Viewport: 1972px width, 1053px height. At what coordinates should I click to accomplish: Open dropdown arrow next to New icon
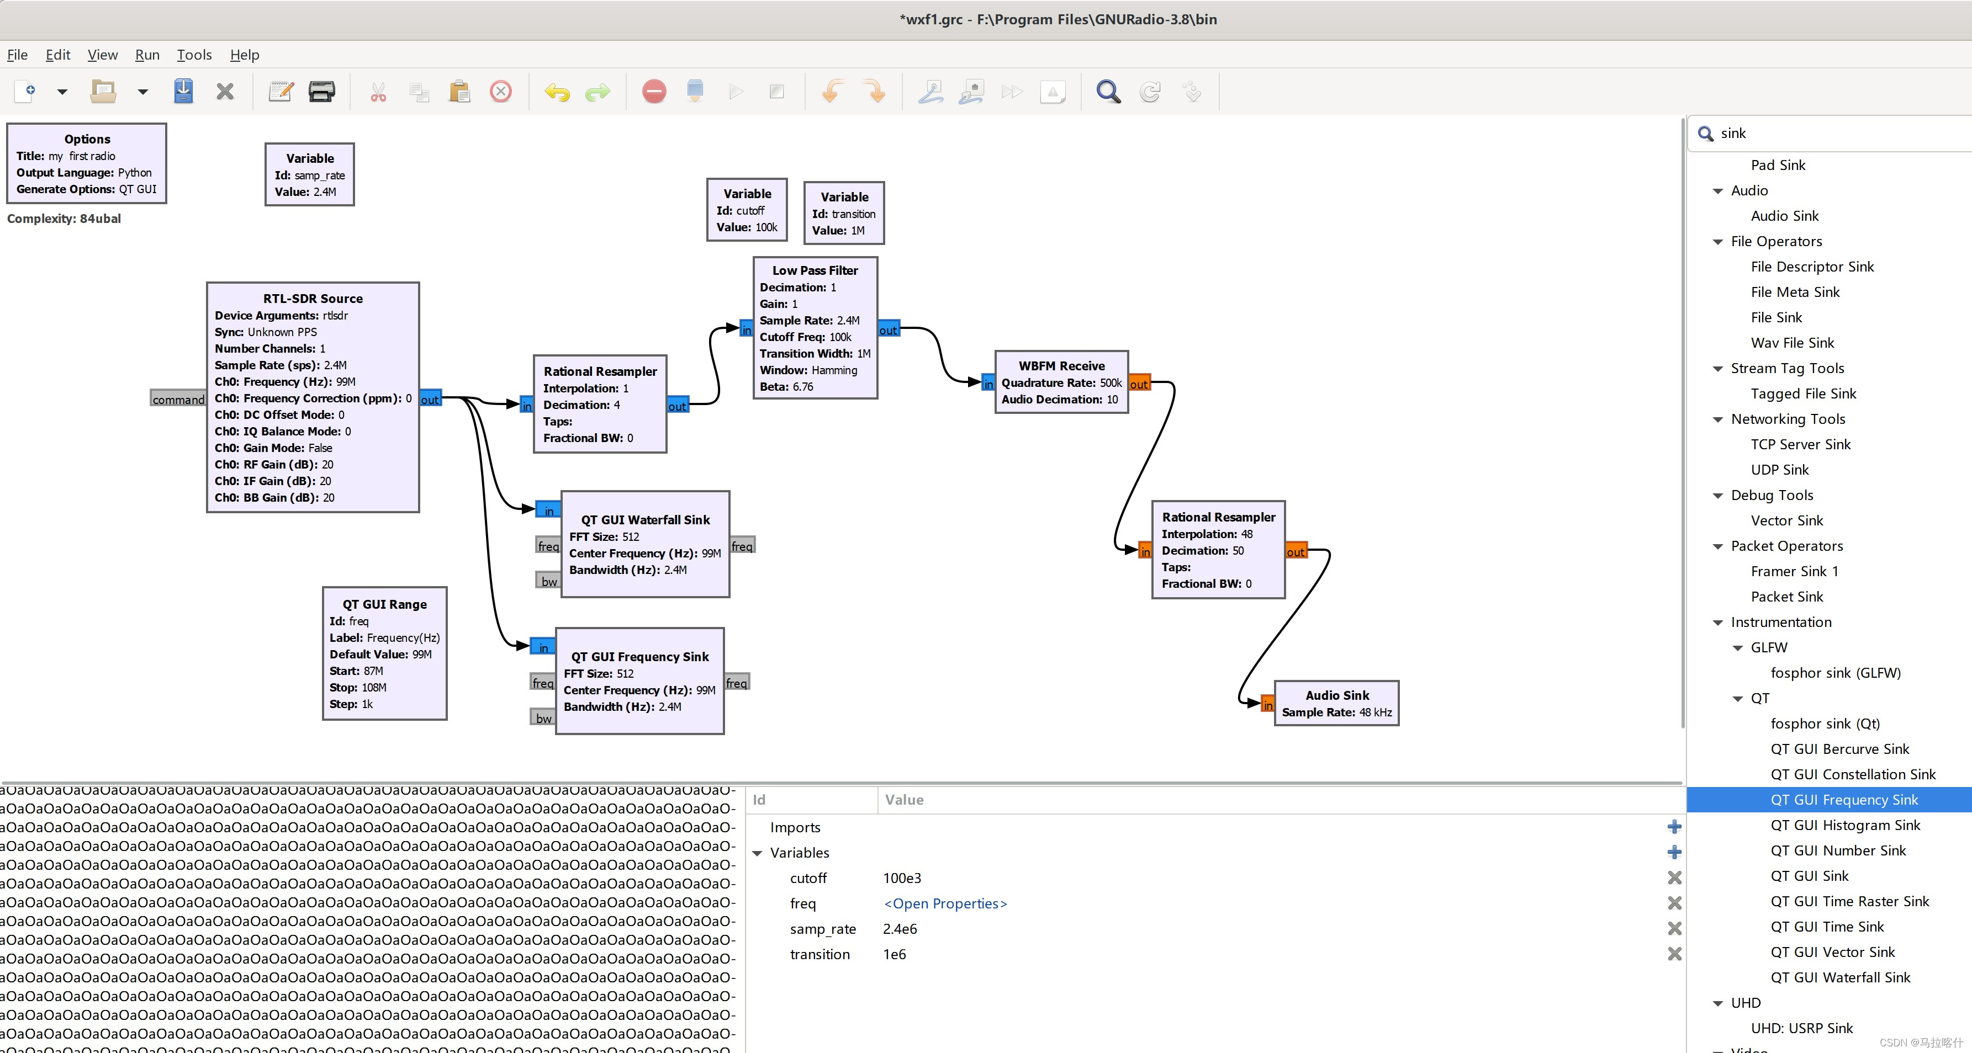(x=62, y=92)
